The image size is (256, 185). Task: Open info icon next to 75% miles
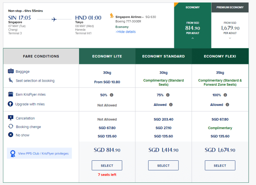[x=168, y=95]
